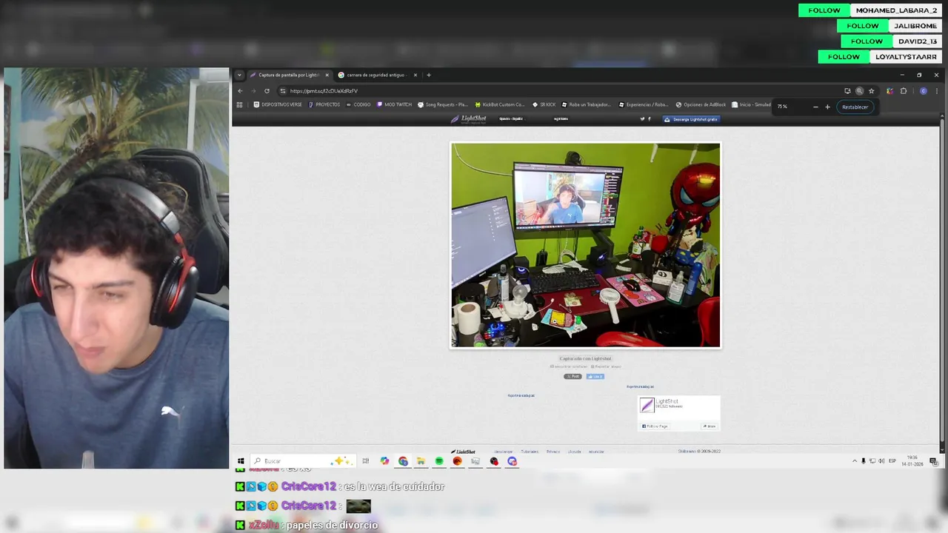The width and height of the screenshot is (948, 533).
Task: Show hidden system tray icons
Action: point(855,461)
